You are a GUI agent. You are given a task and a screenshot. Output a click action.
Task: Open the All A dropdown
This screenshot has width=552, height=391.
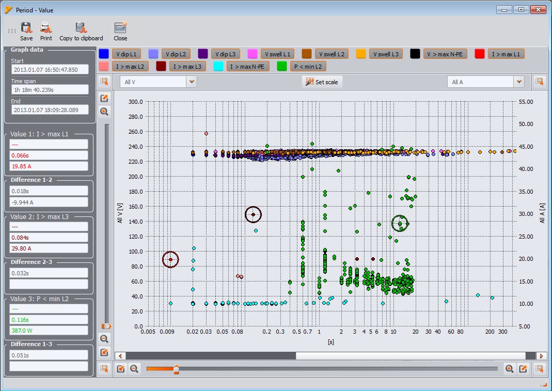[x=519, y=82]
